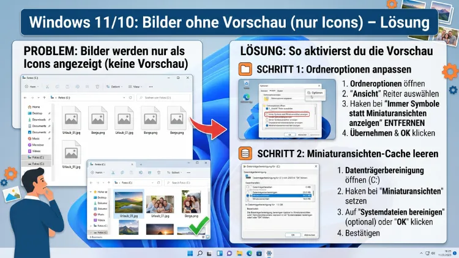Open Downloads in icon-only Explorer sidebar
The image size is (459, 258).
[x=37, y=120]
